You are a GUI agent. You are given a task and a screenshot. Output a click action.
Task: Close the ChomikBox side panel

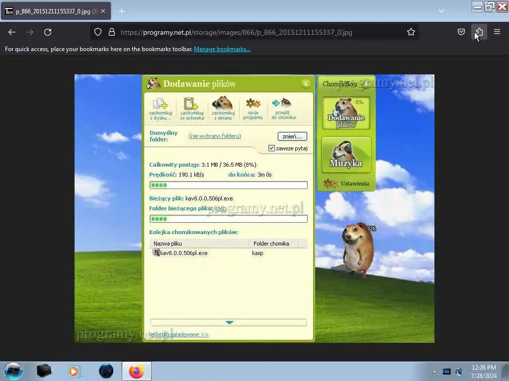pyautogui.click(x=366, y=83)
